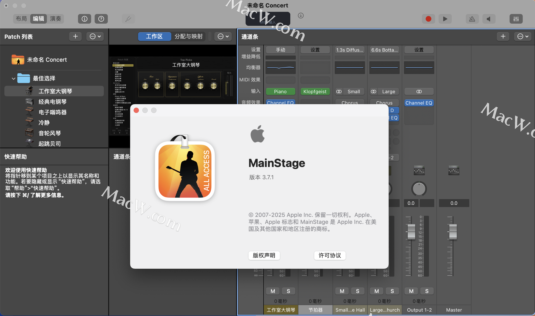Click the 许可协议 button in About dialog

click(330, 255)
